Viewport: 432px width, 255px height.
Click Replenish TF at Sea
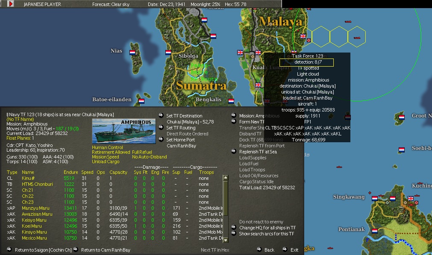(258, 152)
